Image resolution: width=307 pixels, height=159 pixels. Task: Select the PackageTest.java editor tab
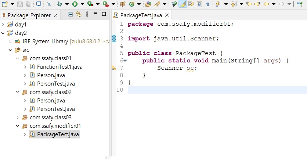(x=141, y=15)
